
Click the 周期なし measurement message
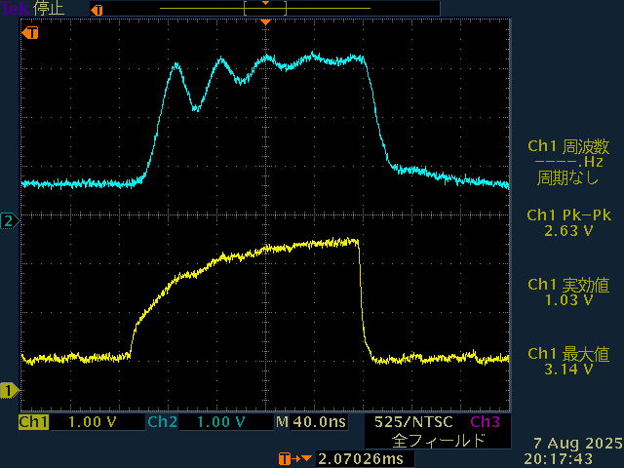tap(567, 177)
